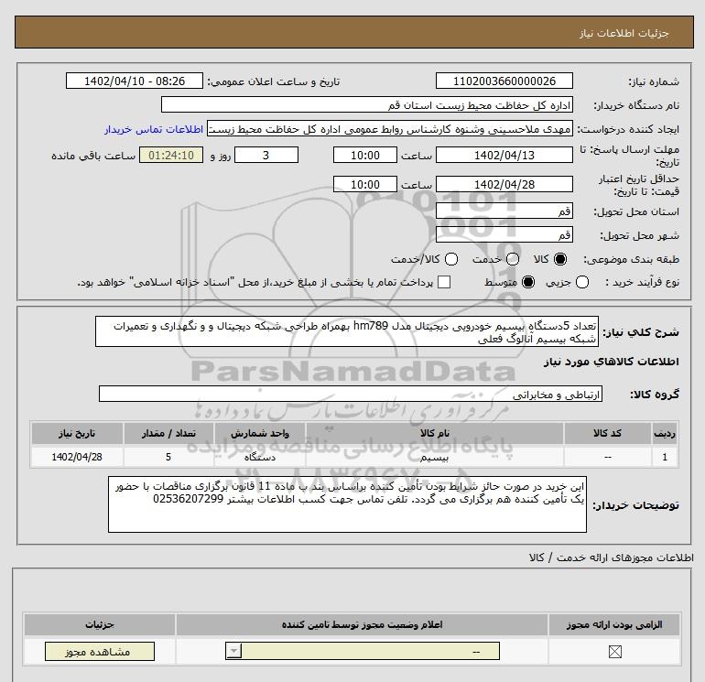Click the مشاهده مجوز button
This screenshot has height=682, width=705.
[100, 652]
